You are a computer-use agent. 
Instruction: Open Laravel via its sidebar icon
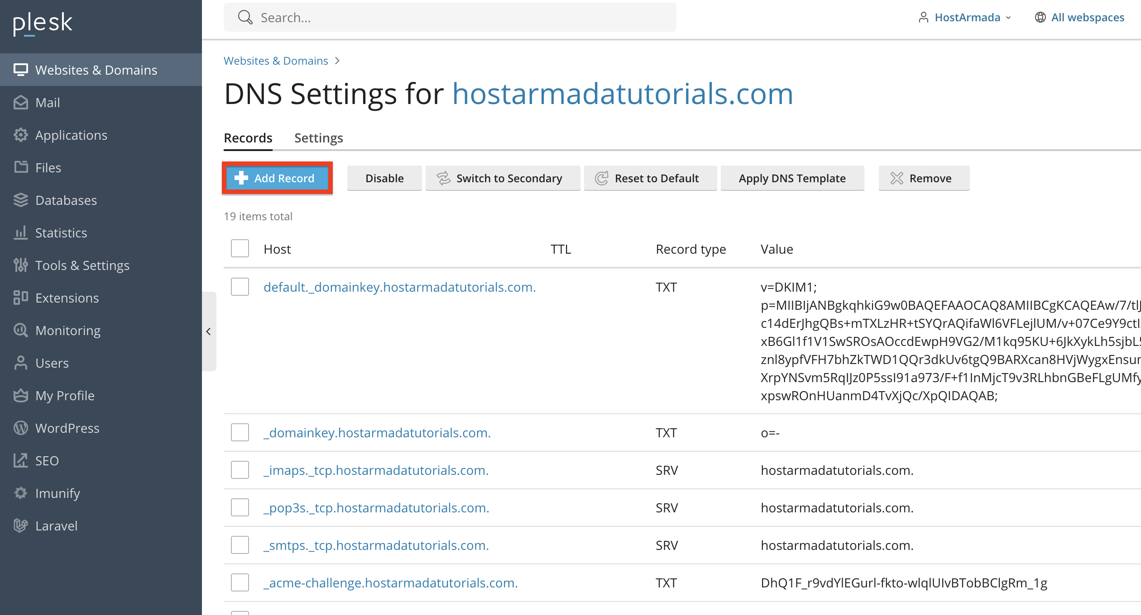tap(21, 526)
